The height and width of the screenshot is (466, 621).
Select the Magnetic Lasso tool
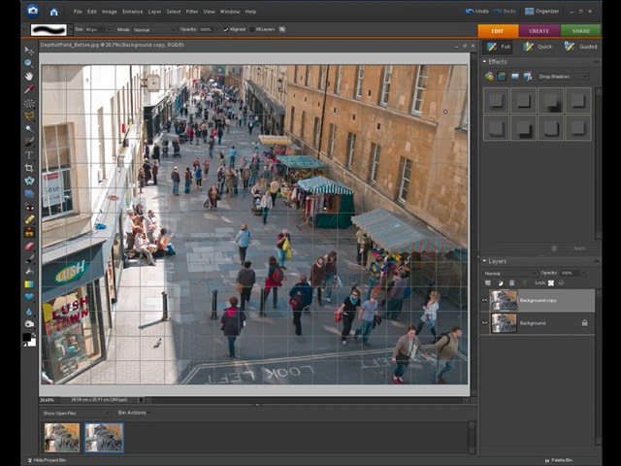[29, 116]
